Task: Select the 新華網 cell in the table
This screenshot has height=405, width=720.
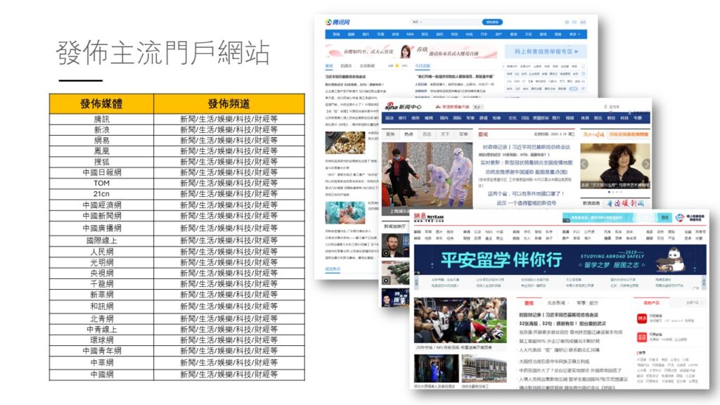Action: 101,295
